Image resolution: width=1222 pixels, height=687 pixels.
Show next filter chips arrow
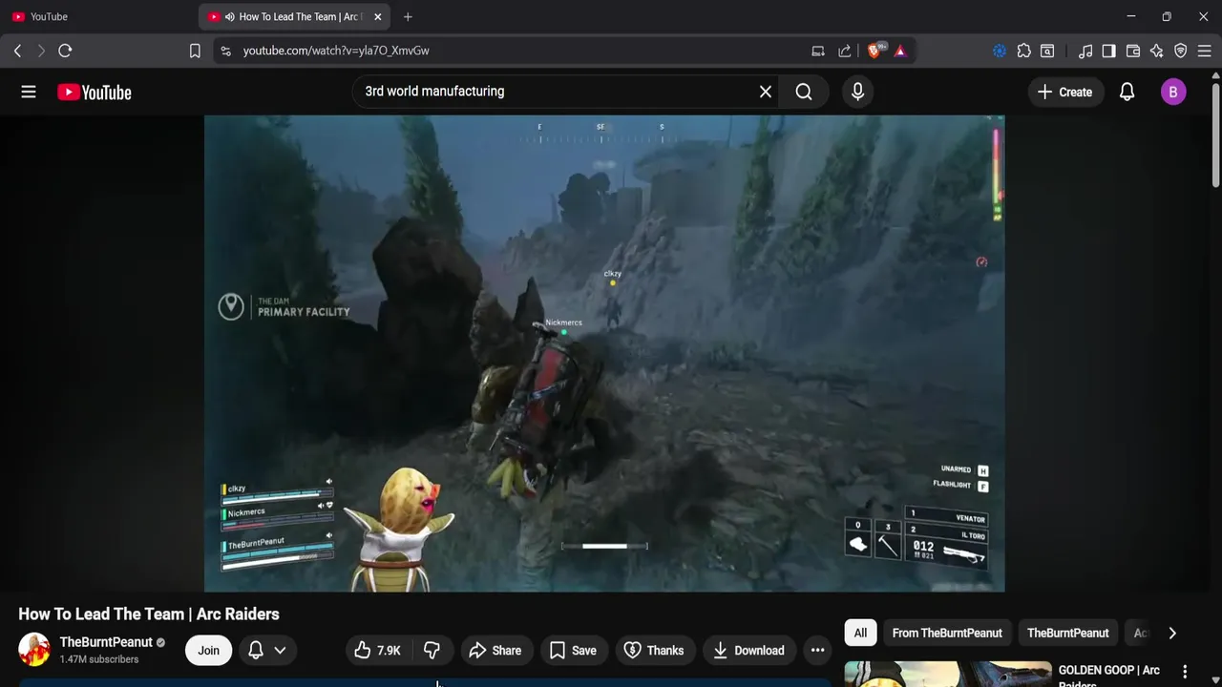1172,633
